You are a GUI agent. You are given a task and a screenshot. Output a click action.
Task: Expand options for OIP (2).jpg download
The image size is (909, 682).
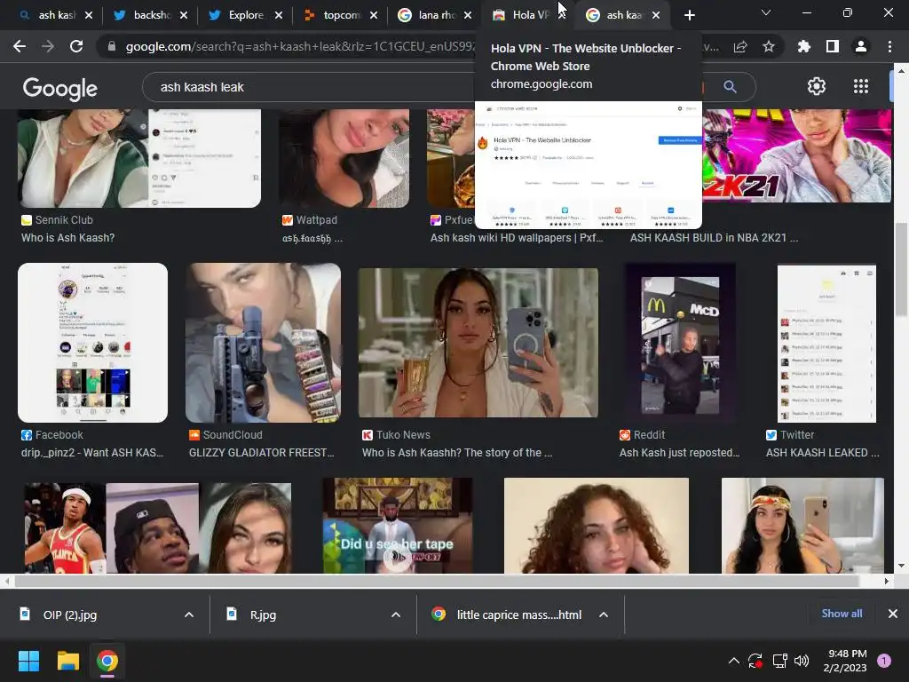pos(189,615)
